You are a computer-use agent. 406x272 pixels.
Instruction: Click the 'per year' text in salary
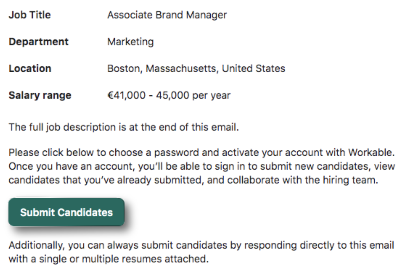click(211, 95)
